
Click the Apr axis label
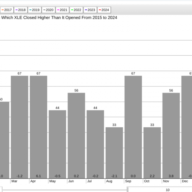pyautogui.click(x=33, y=181)
